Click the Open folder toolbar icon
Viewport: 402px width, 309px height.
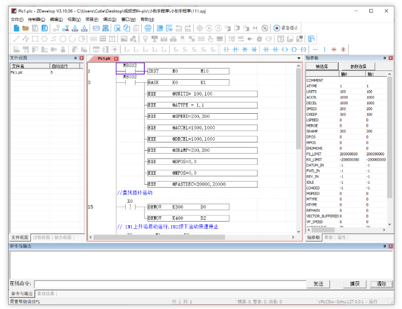pos(26,28)
